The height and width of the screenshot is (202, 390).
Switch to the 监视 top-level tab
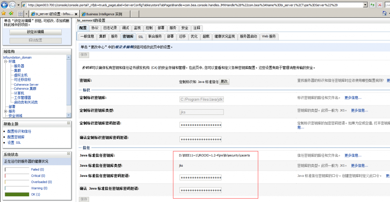point(137,28)
